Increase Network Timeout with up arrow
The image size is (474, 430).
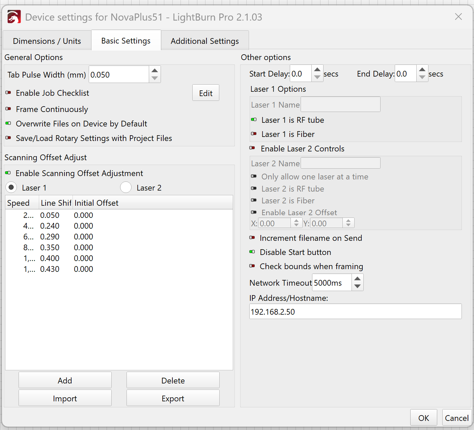[x=358, y=279]
